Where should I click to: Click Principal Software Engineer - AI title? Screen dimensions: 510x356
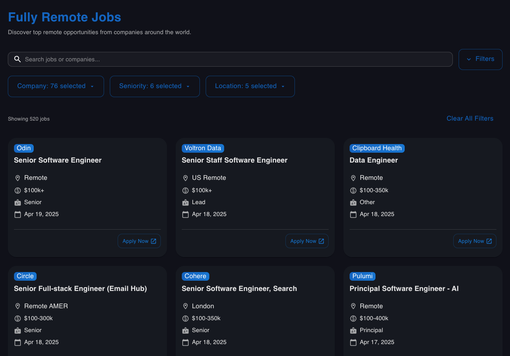pos(404,289)
